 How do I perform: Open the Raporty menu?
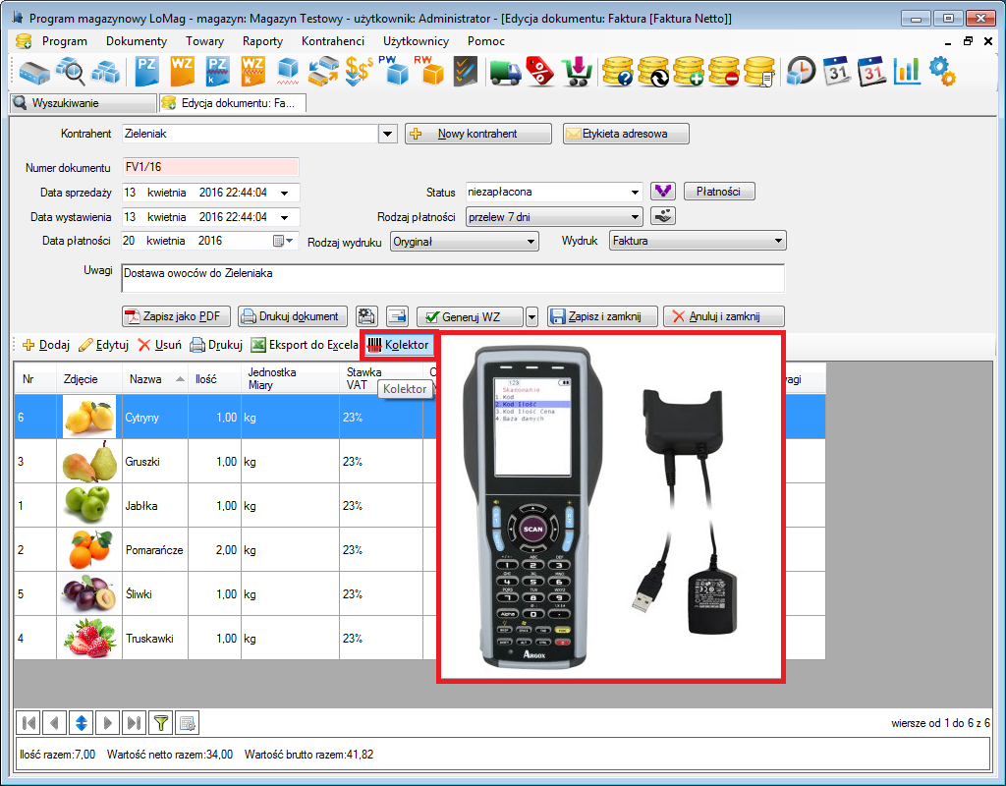pyautogui.click(x=262, y=41)
